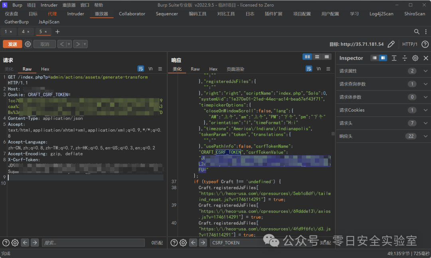431x258 pixels.
Task: Select request Raw view tab
Action: pyautogui.click(x=27, y=69)
